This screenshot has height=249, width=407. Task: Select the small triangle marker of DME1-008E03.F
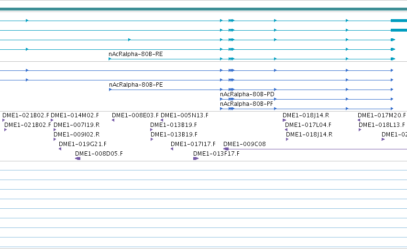(113, 120)
